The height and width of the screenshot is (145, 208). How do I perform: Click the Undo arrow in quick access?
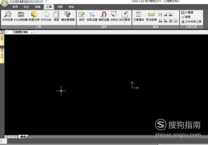point(31,1)
